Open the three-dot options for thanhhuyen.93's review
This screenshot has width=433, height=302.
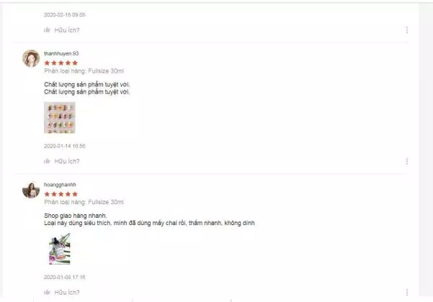click(x=407, y=161)
